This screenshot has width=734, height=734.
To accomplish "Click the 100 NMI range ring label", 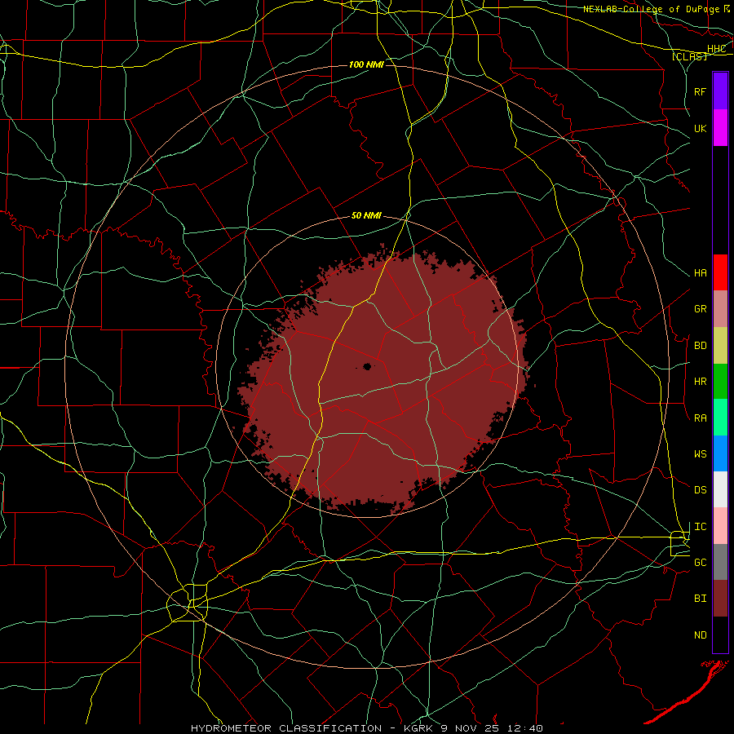I will pyautogui.click(x=366, y=64).
